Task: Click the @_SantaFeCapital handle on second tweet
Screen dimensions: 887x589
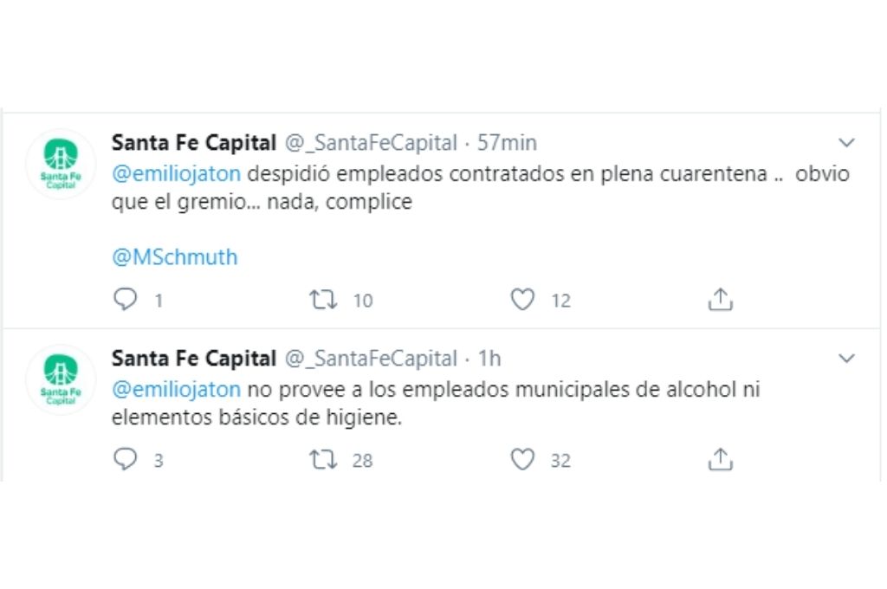Action: [x=371, y=359]
